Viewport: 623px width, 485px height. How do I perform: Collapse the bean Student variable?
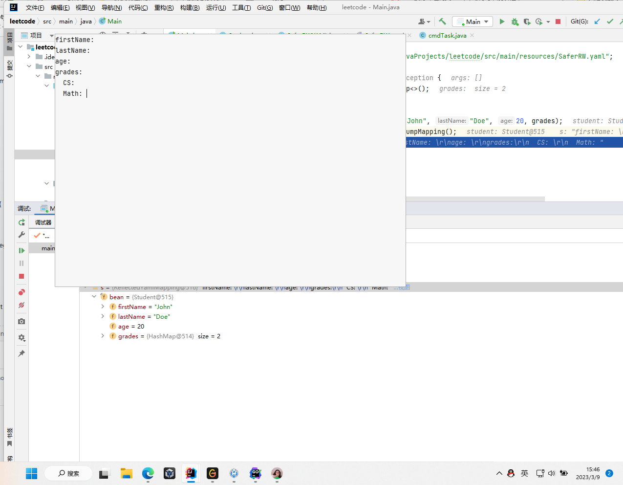[x=94, y=296]
